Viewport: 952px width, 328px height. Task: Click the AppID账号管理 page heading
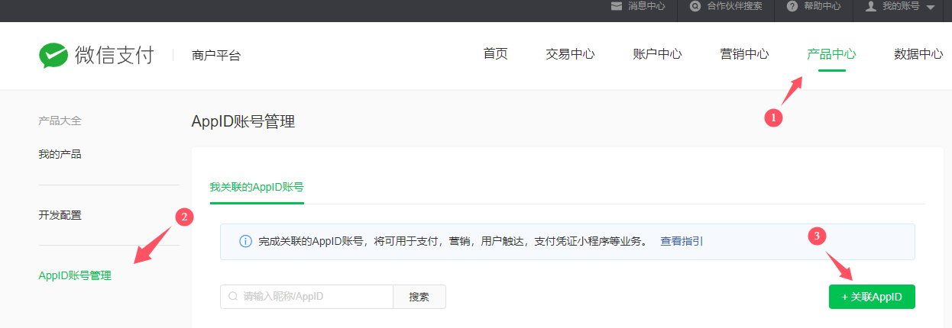pos(243,121)
